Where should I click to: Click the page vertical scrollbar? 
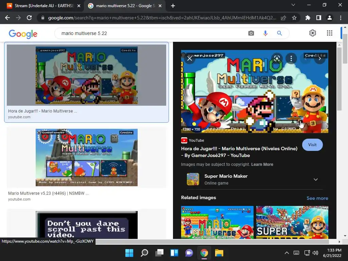[x=345, y=49]
